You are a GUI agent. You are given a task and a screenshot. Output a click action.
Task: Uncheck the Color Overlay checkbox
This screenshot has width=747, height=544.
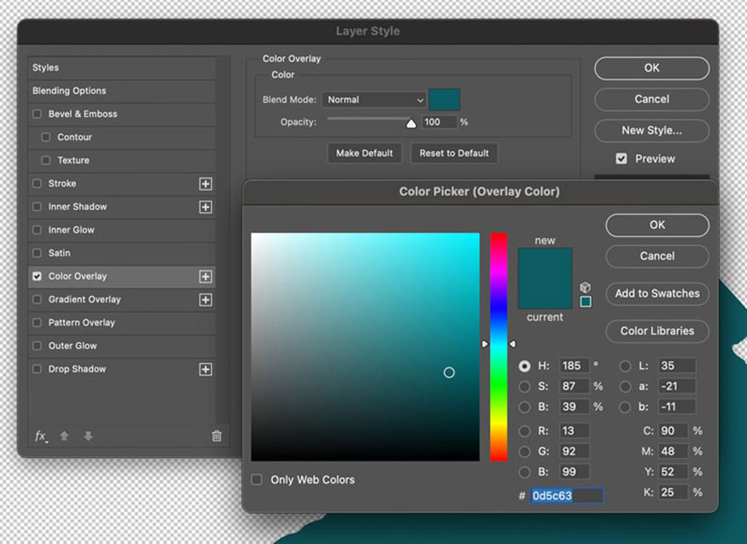point(37,277)
